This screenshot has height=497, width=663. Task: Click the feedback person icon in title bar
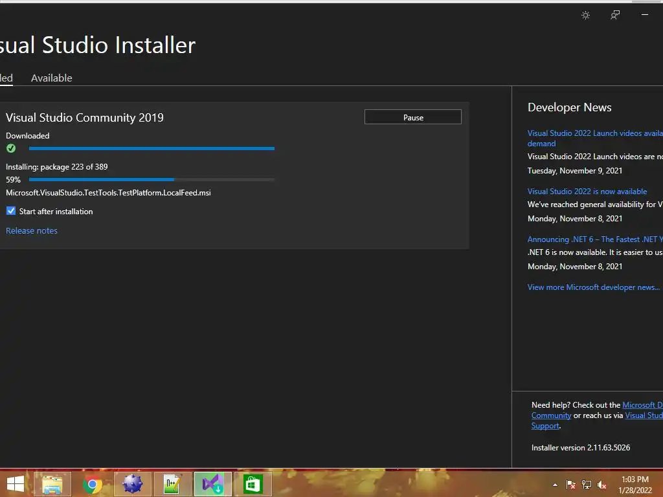click(x=615, y=16)
